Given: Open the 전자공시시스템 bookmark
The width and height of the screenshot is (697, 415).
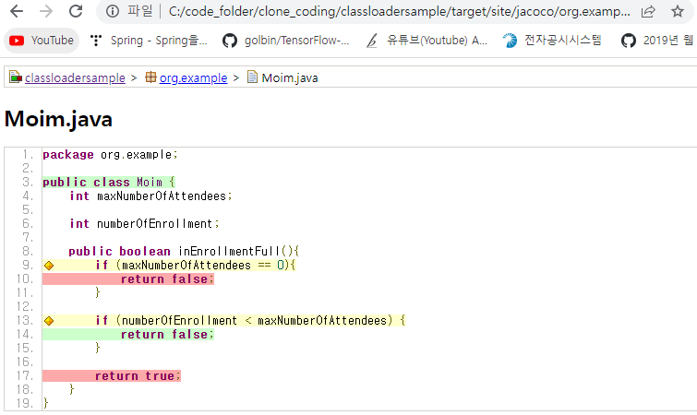Looking at the screenshot, I should point(552,41).
